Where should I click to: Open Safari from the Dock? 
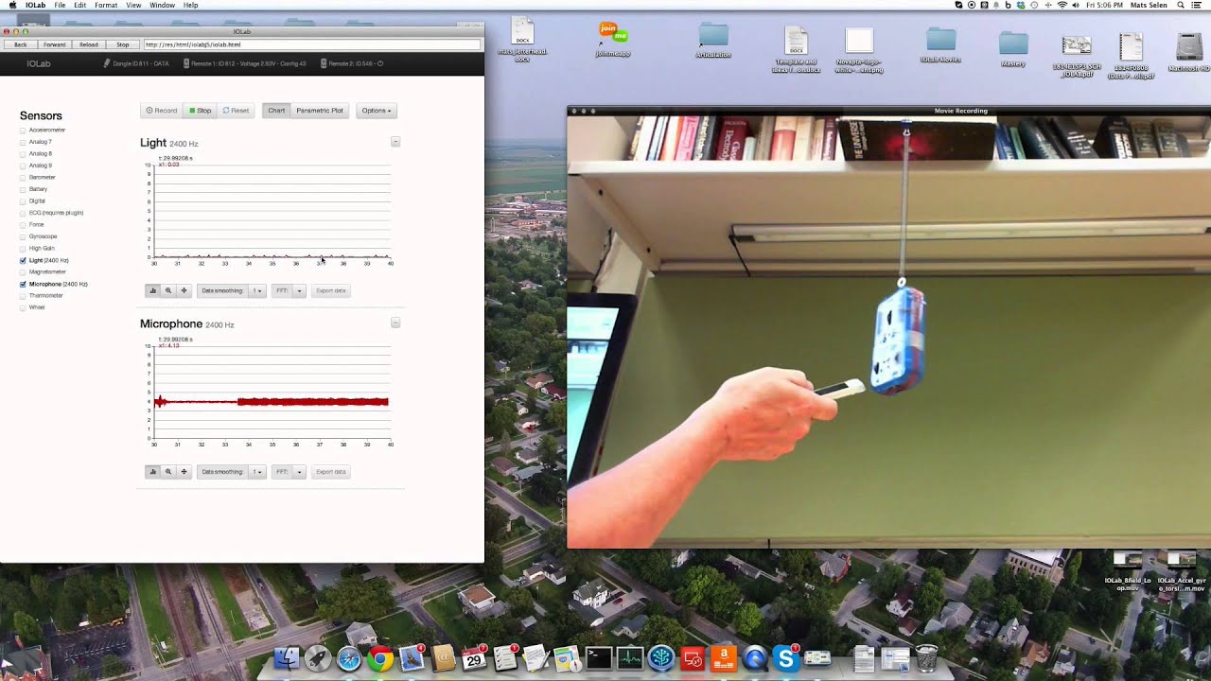(349, 658)
